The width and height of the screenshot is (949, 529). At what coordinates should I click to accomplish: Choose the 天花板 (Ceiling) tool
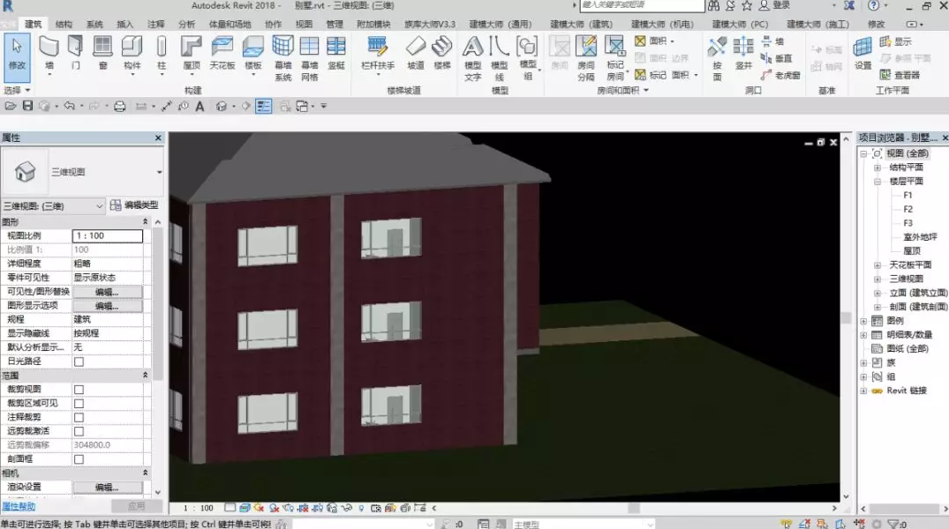coord(222,53)
